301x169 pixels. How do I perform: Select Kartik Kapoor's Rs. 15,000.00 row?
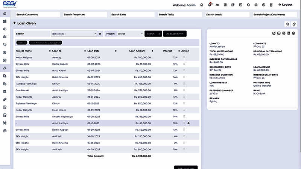coord(107,64)
